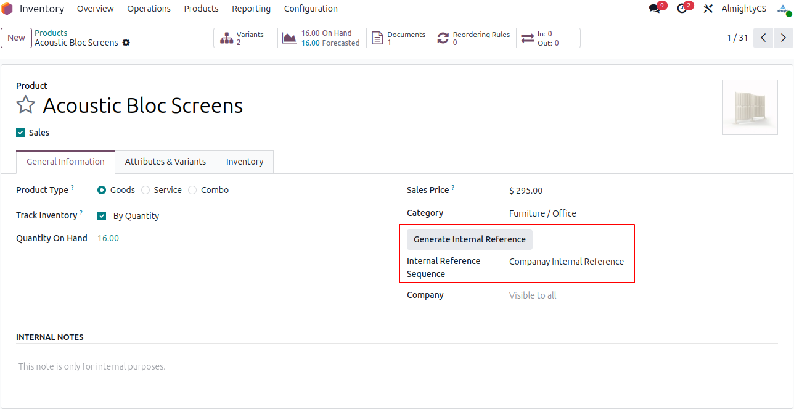Screen dimensions: 794x409
Task: Click the product image thumbnail
Action: coord(750,107)
